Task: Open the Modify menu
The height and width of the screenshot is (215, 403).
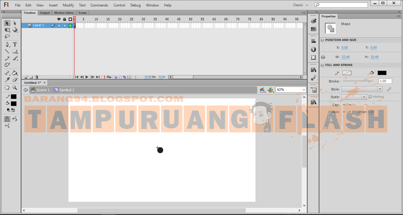Action: pos(68,5)
